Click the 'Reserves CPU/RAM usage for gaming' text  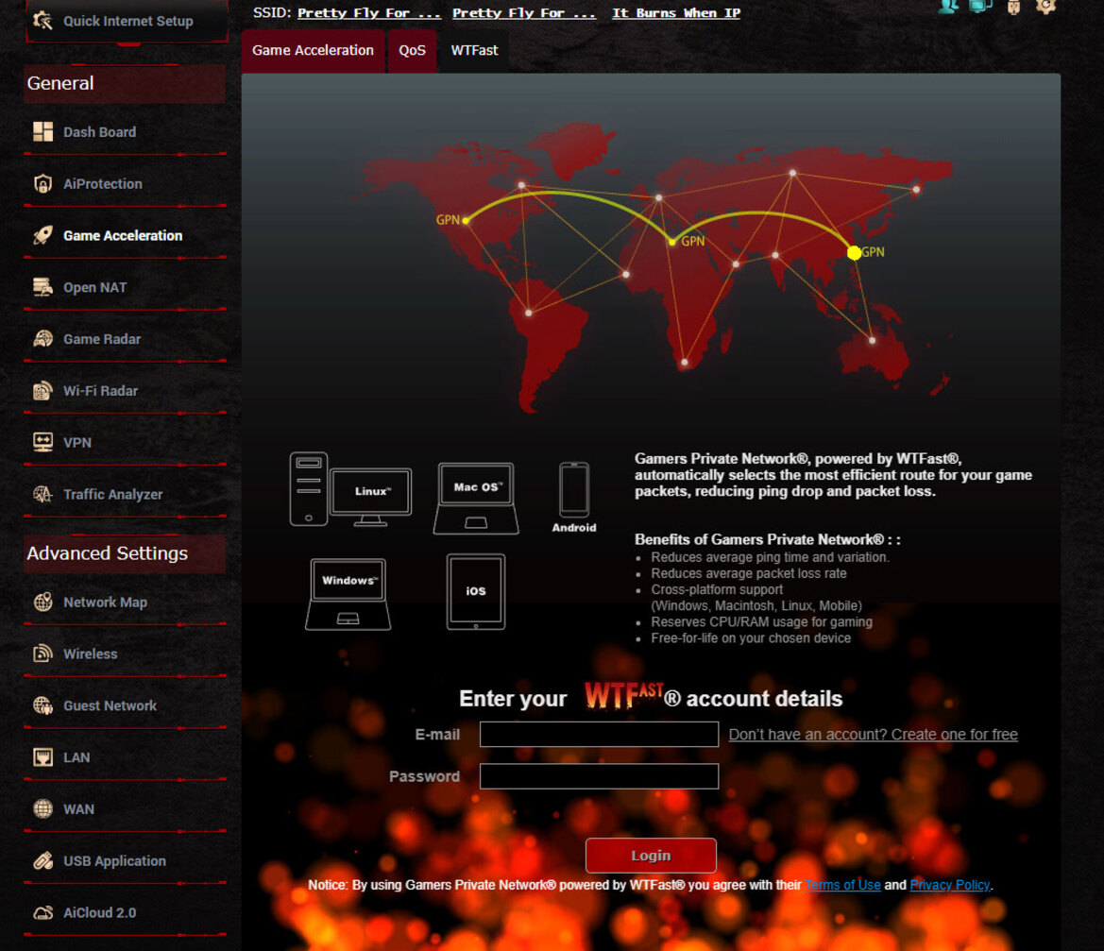[x=762, y=622]
